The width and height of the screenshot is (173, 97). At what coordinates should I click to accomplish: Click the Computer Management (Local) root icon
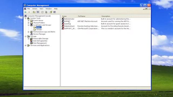(25, 16)
